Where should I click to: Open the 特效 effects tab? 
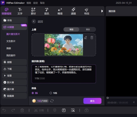87,11
